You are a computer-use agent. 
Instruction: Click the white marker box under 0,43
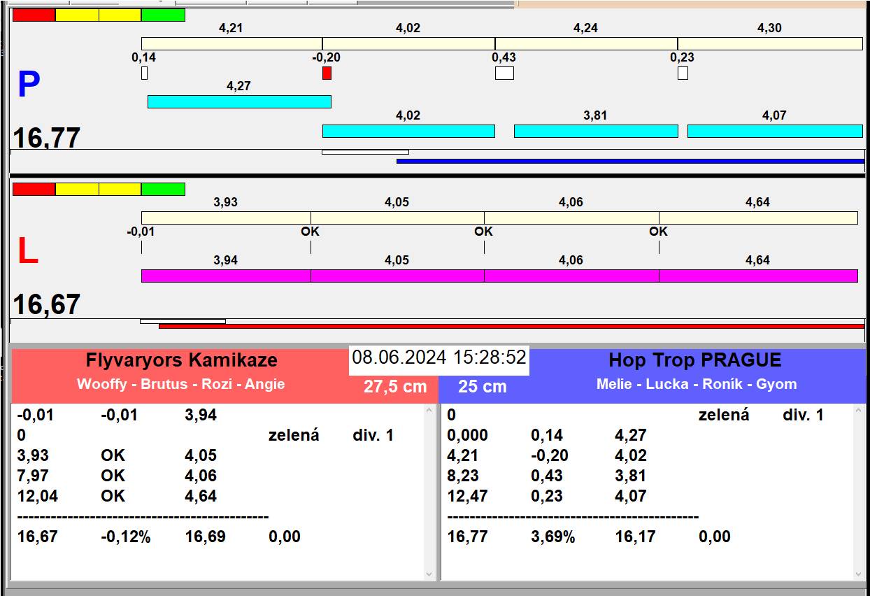coord(504,73)
